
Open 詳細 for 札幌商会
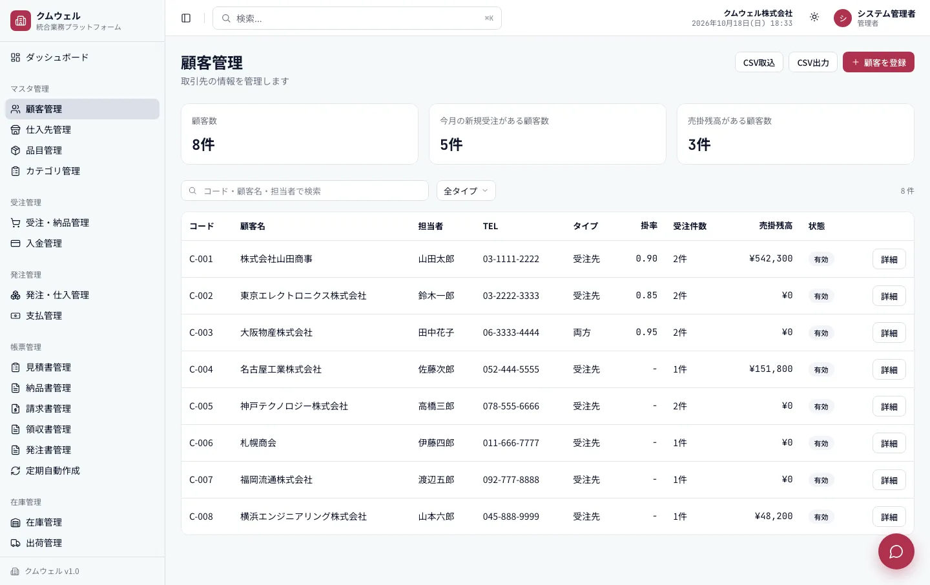pyautogui.click(x=889, y=443)
